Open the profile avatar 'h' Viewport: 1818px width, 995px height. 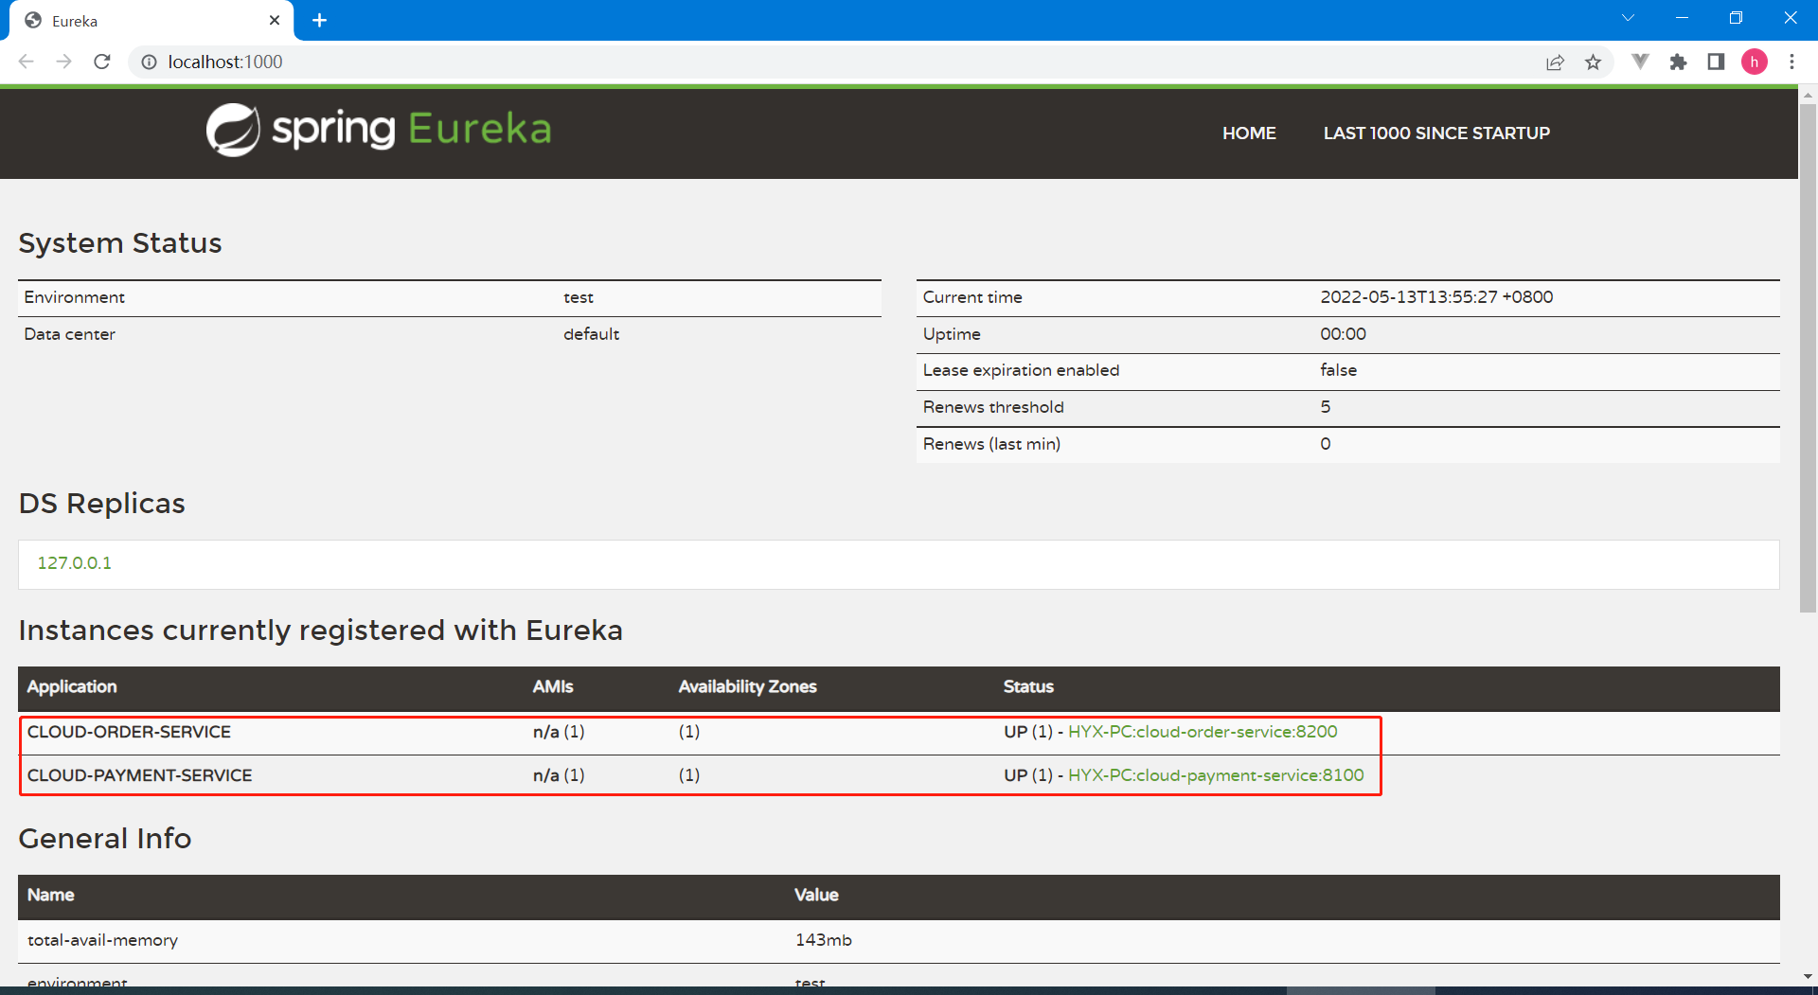coord(1755,62)
